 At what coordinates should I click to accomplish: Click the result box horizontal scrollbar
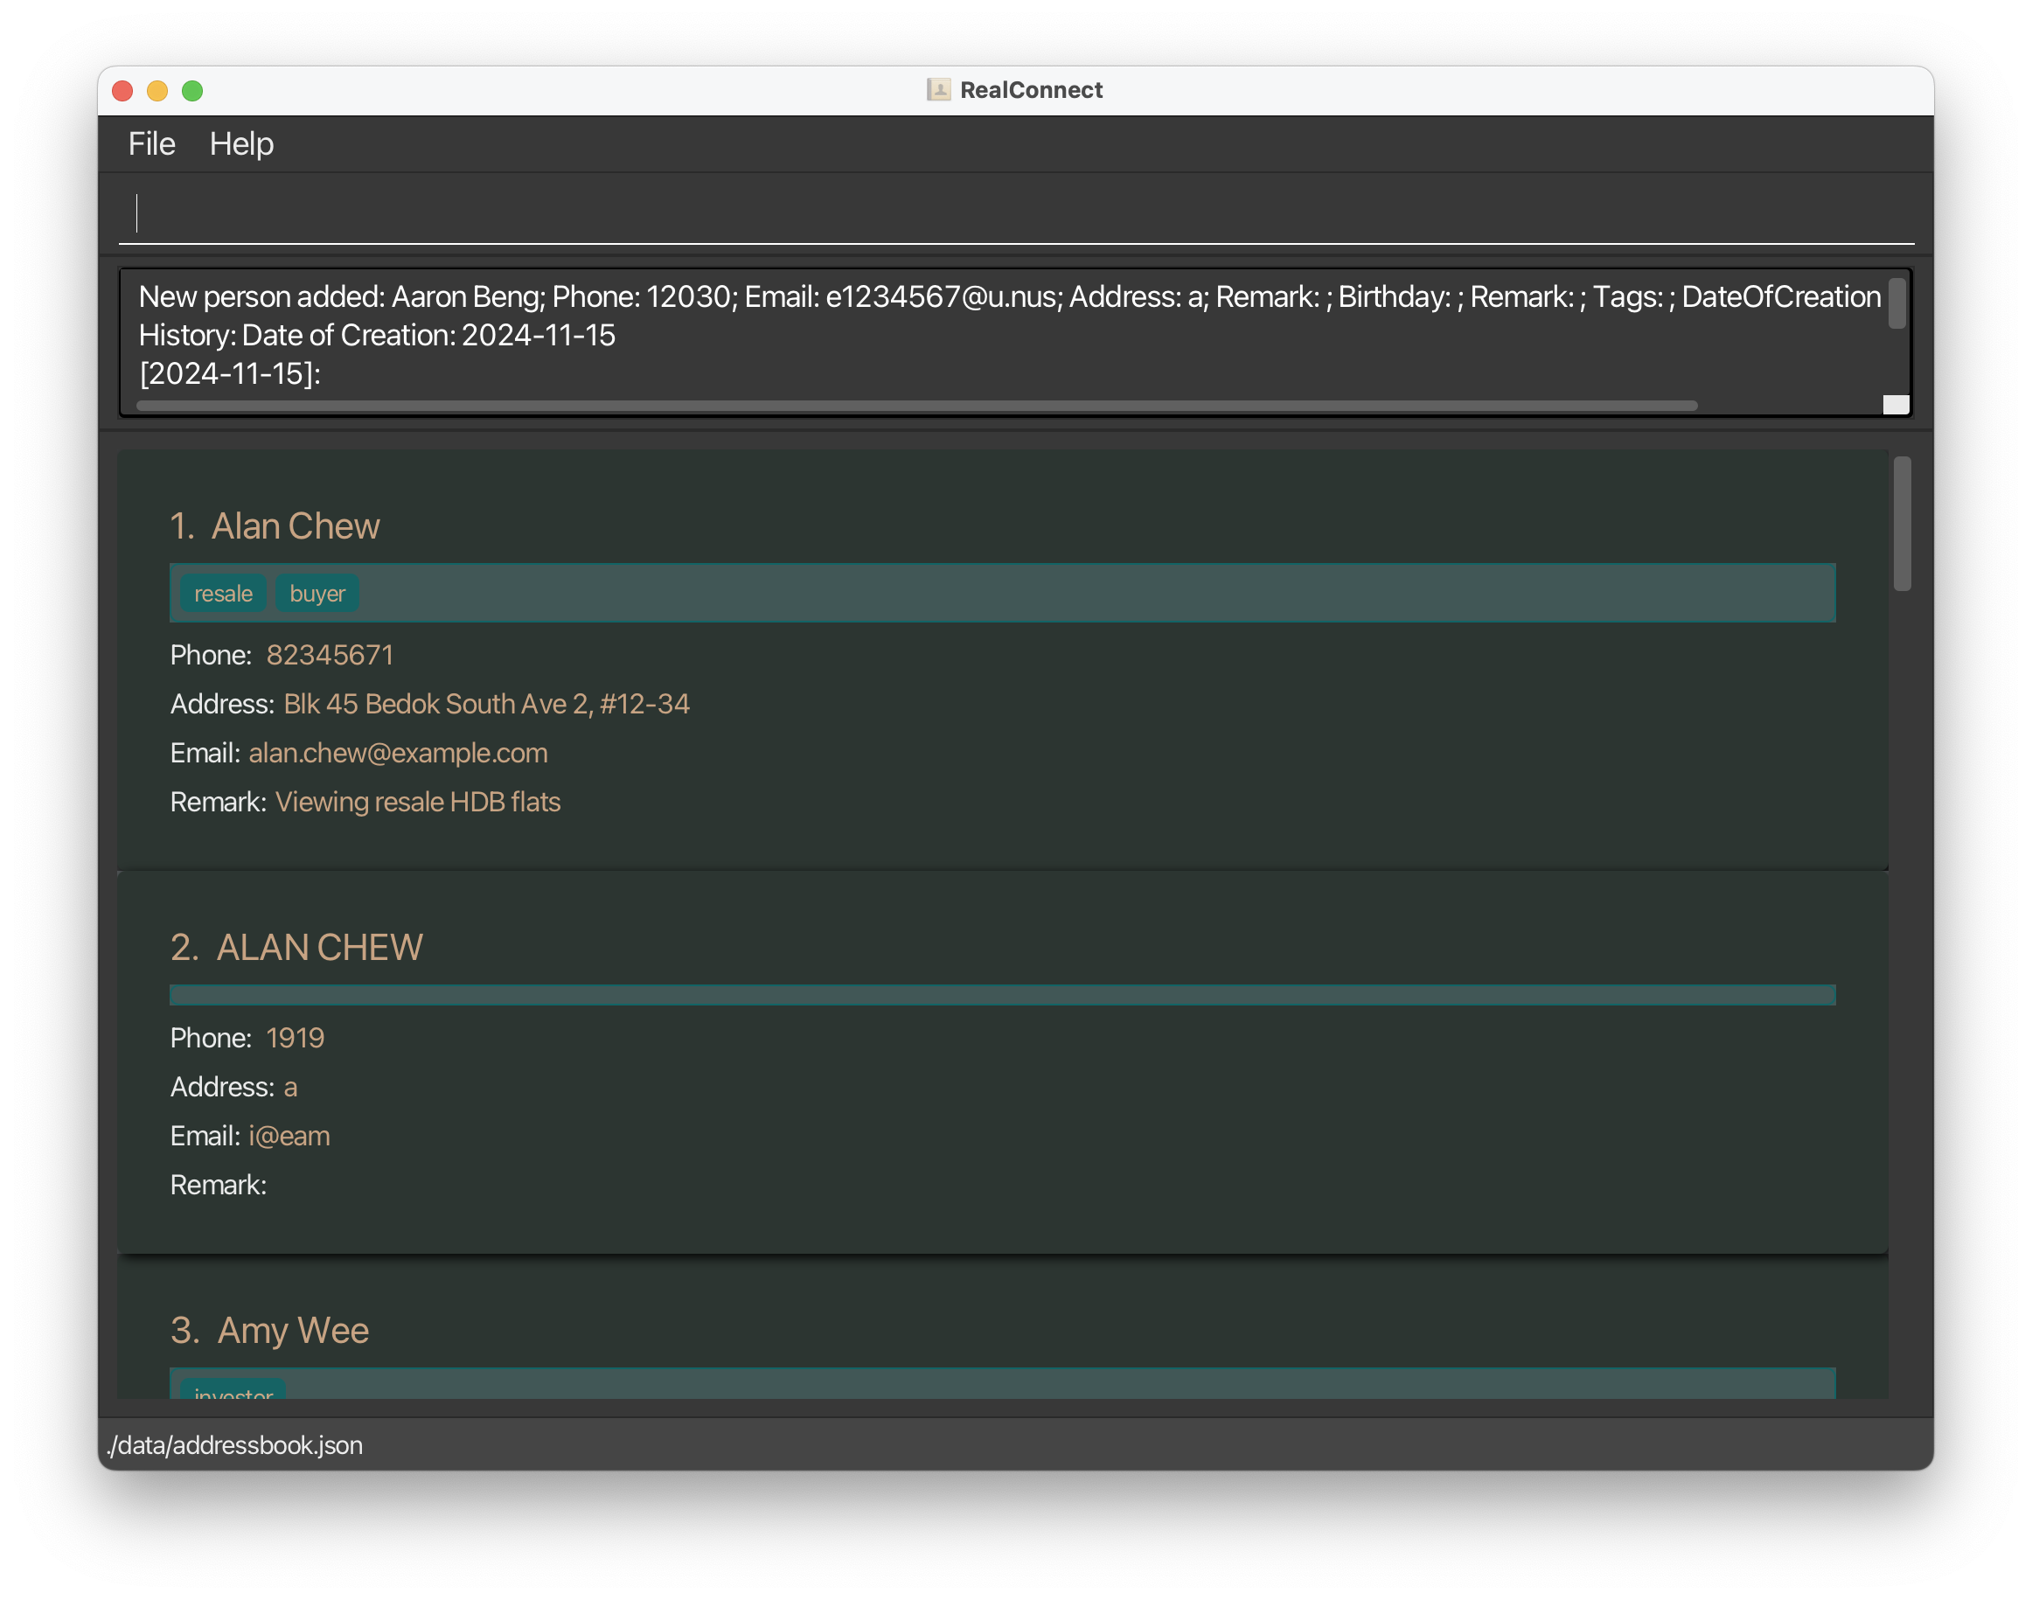tap(915, 406)
